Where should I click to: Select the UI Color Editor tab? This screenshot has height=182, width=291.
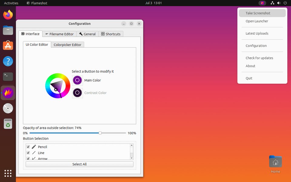(x=37, y=45)
